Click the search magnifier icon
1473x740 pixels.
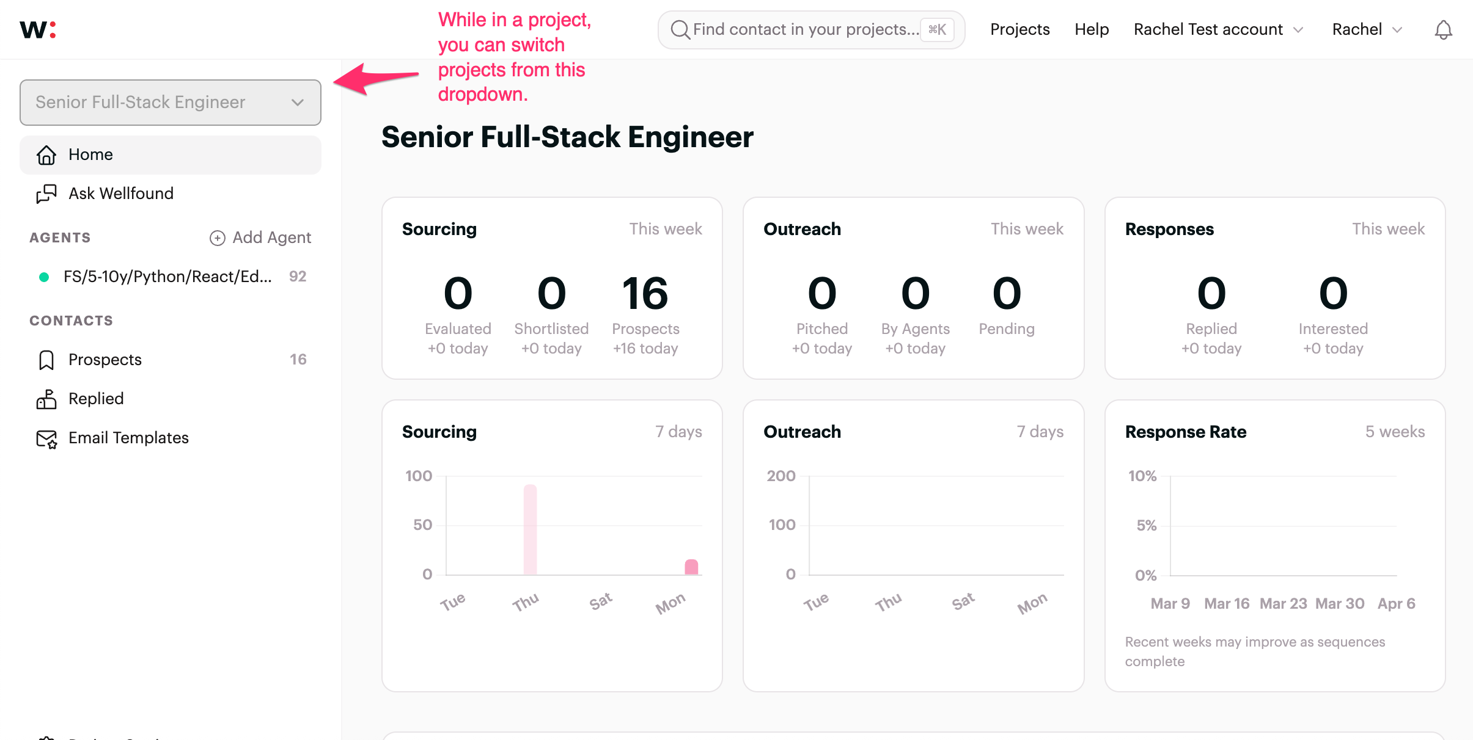[x=680, y=29]
